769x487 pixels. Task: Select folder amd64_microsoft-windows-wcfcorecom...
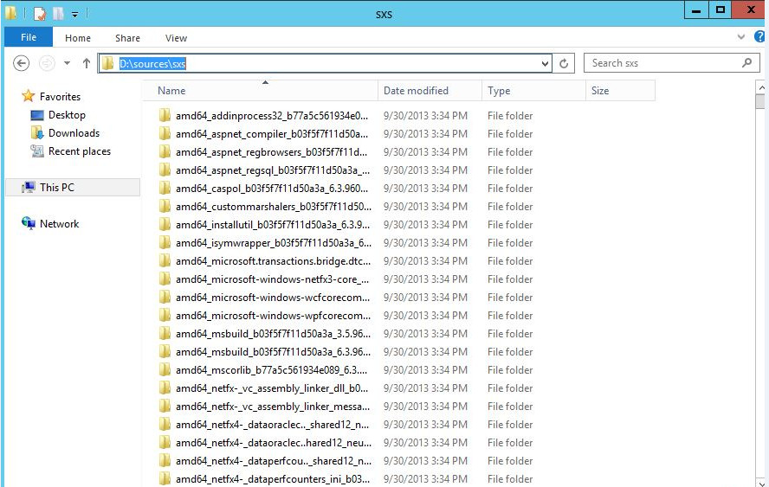[x=273, y=297]
